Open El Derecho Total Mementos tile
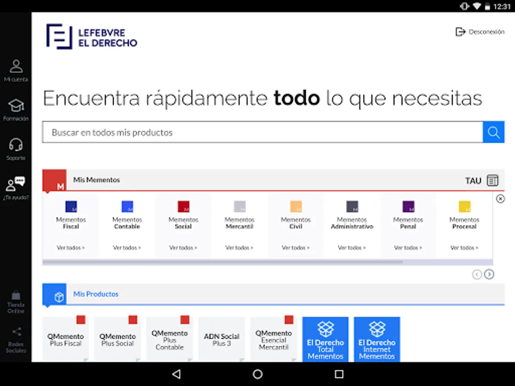 pos(325,339)
